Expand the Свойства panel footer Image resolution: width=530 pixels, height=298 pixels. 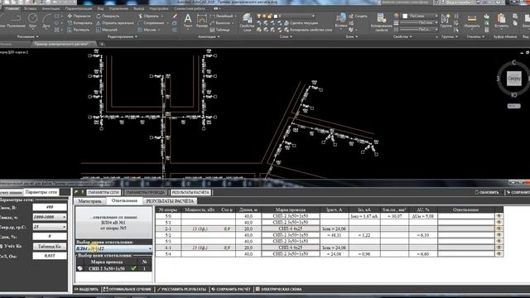[x=402, y=36]
